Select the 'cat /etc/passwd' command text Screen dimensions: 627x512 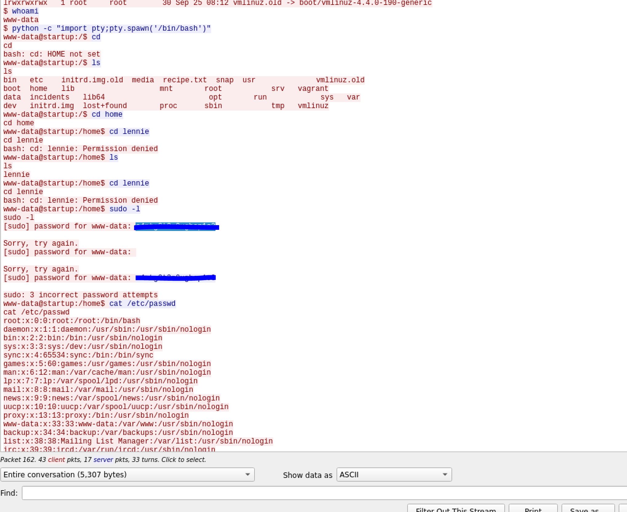(x=142, y=303)
